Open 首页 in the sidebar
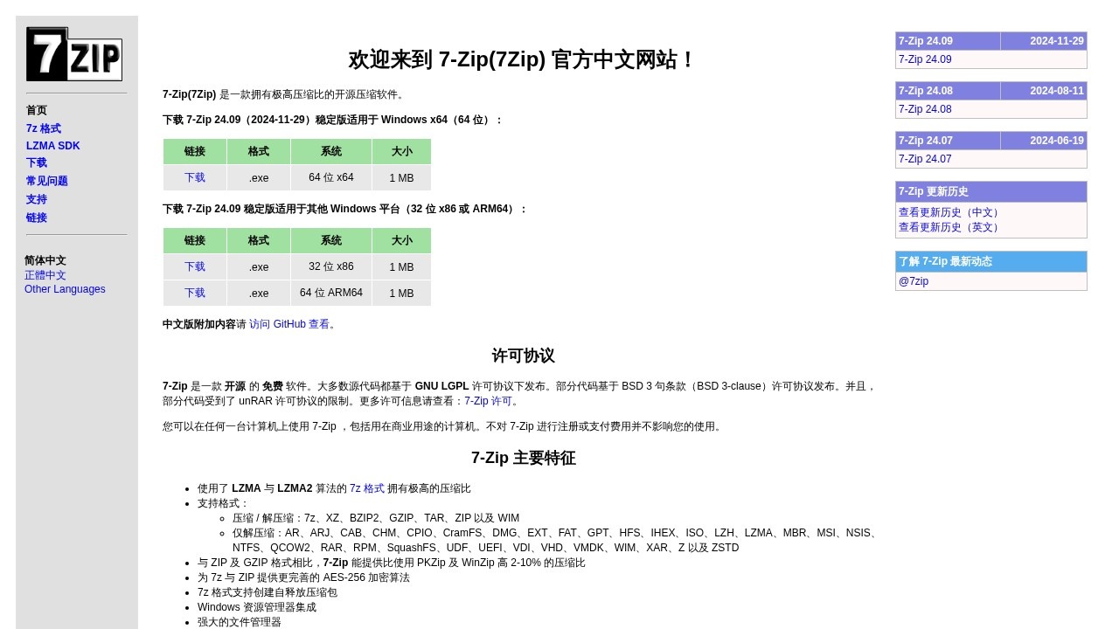 (x=37, y=111)
